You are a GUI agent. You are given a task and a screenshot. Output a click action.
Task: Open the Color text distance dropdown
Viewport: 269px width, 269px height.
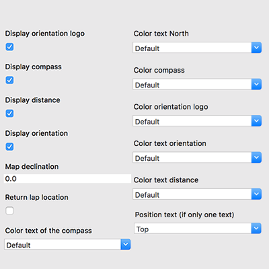(x=197, y=194)
